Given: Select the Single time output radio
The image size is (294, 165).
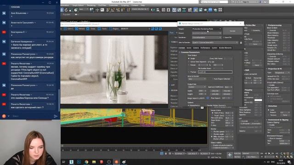Looking at the screenshot, I should tap(189, 58).
